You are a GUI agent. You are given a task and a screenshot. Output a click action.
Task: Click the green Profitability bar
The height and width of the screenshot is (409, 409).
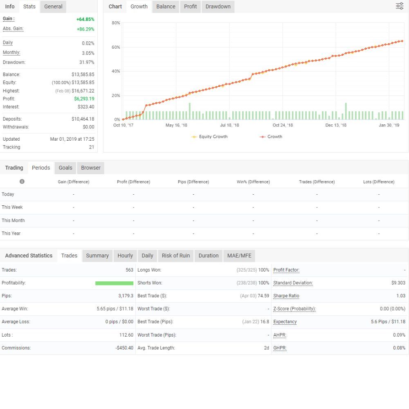[x=114, y=283]
